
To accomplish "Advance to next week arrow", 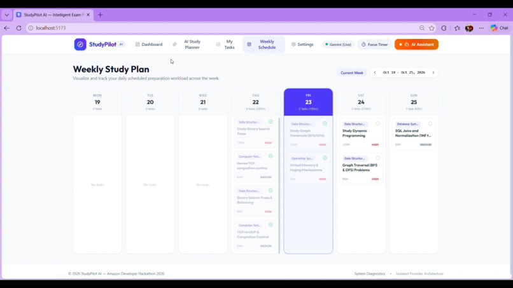I will click(433, 72).
